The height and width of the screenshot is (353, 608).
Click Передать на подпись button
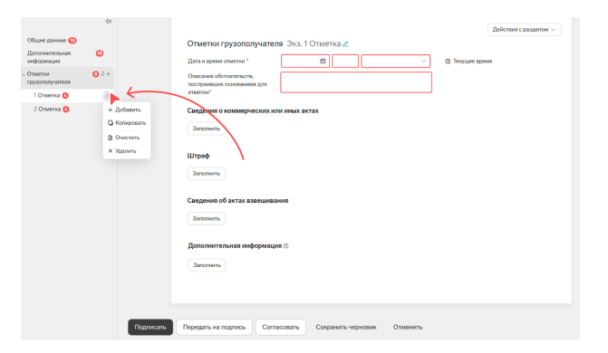tap(214, 327)
